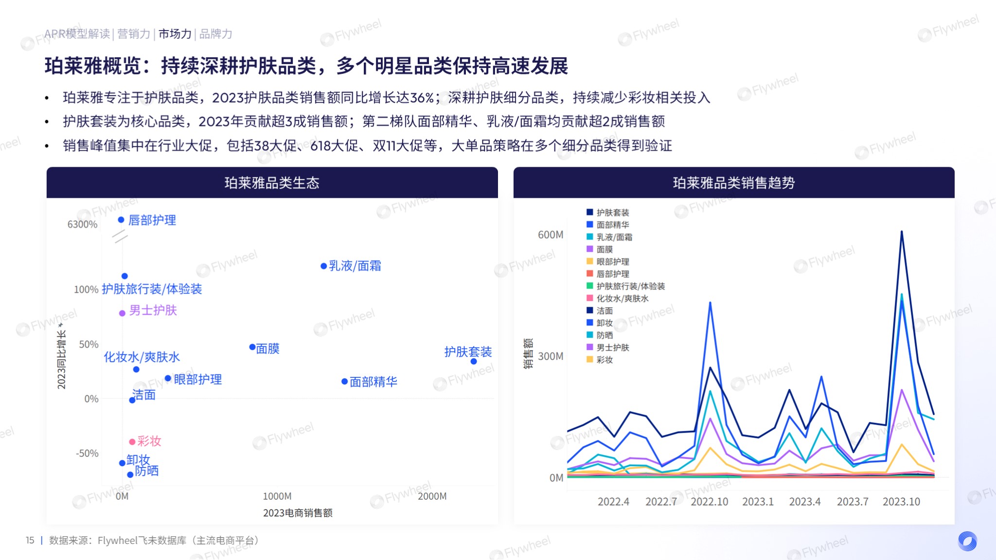Click the 卸妆 scatter point

[122, 463]
